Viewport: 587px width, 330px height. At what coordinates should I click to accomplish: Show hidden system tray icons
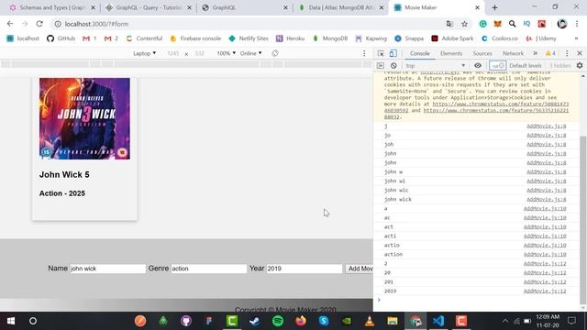tap(505, 321)
